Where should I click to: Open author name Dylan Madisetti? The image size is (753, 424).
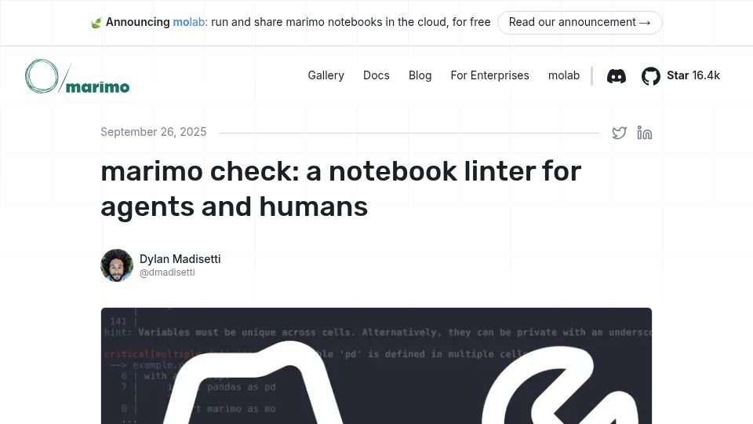[180, 259]
